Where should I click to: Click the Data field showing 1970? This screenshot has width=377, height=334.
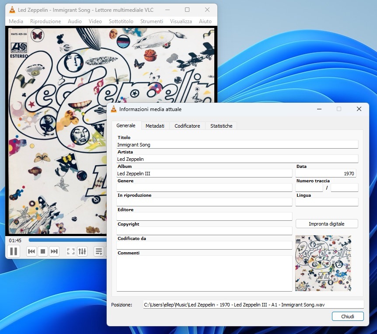pos(326,173)
